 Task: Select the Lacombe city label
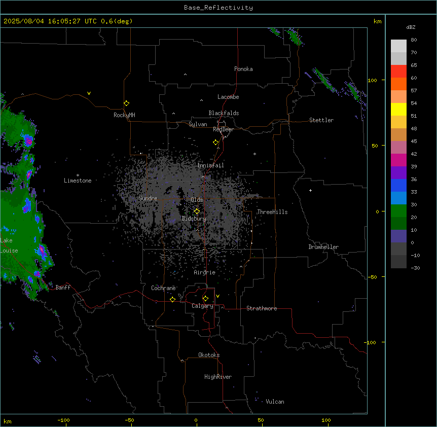[x=228, y=97]
